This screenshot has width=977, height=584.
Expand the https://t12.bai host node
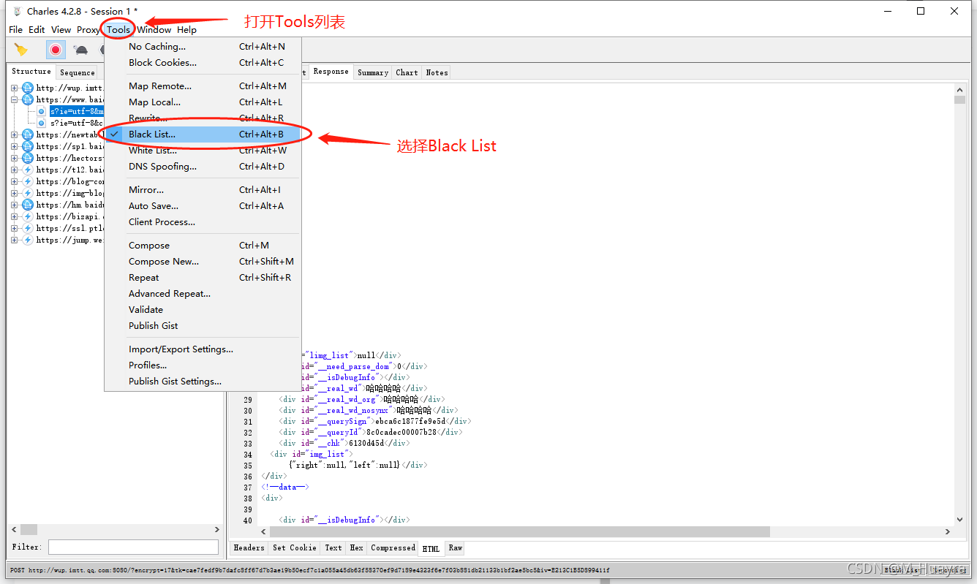click(x=15, y=170)
